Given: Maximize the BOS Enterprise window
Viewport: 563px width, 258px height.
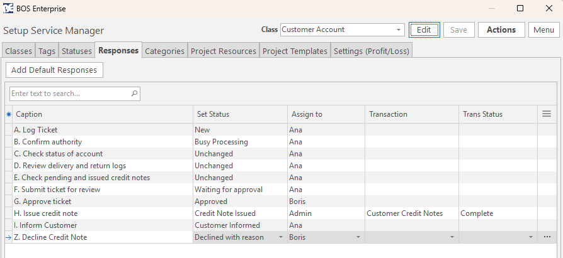Looking at the screenshot, I should (x=520, y=8).
